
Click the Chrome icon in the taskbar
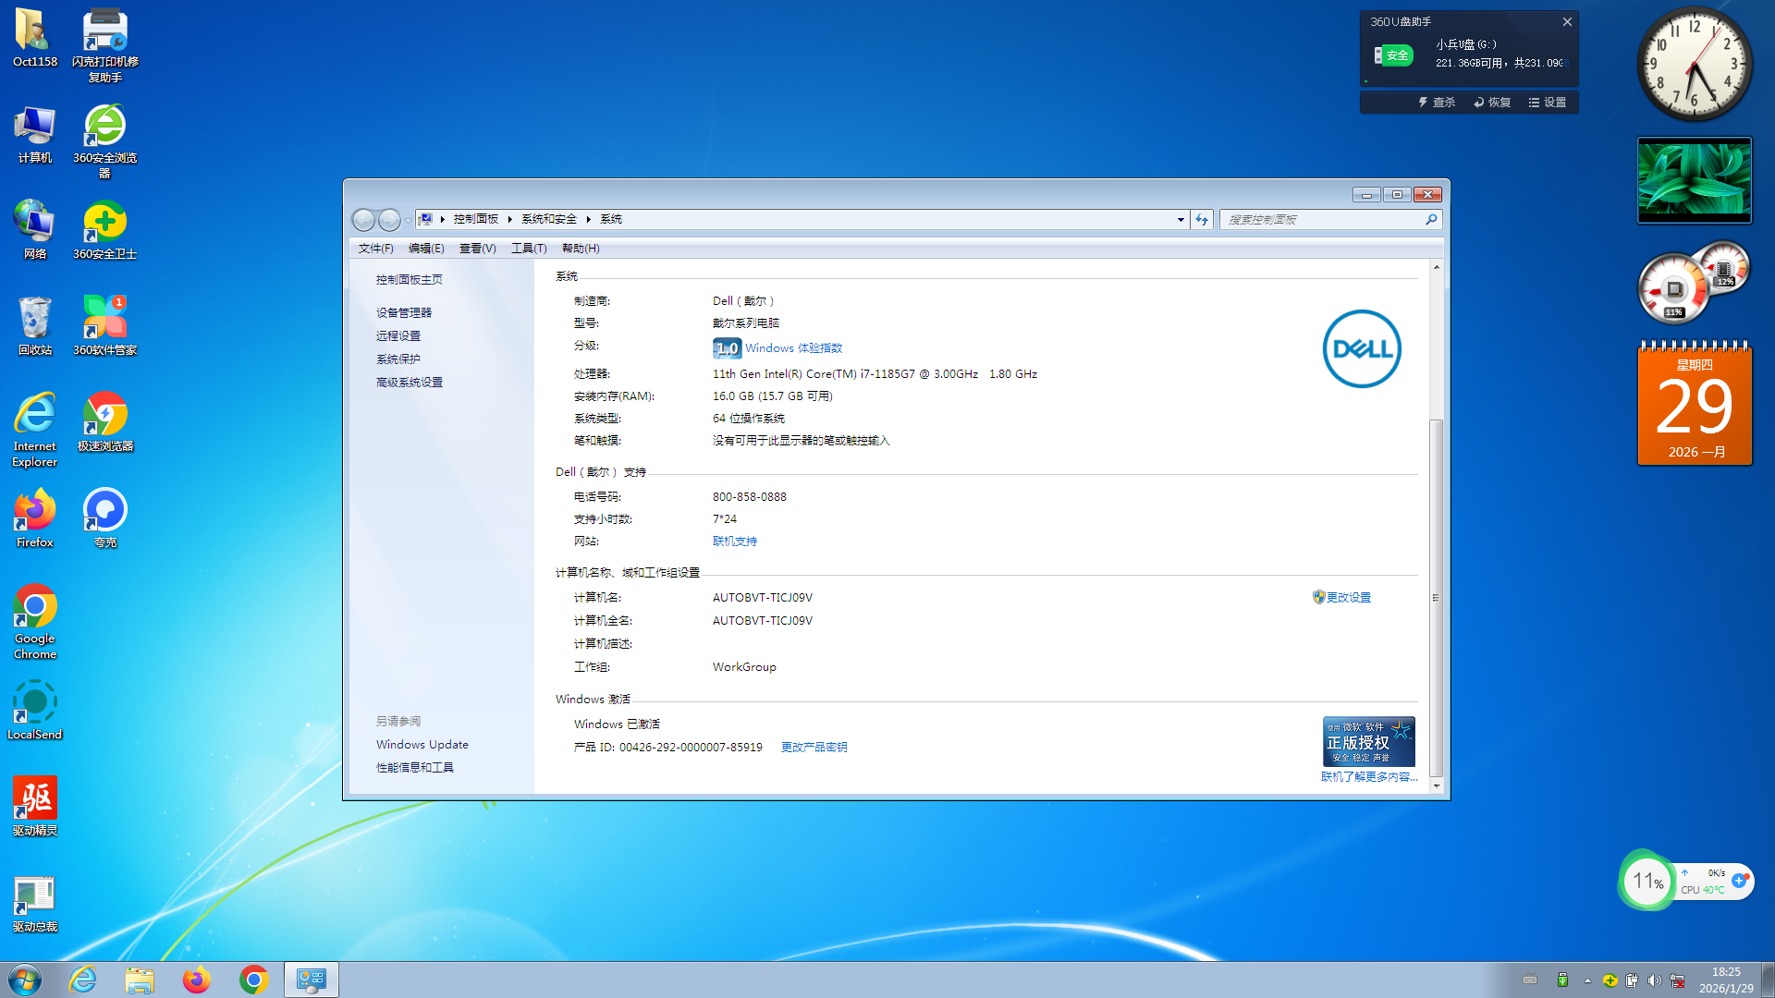(x=253, y=980)
